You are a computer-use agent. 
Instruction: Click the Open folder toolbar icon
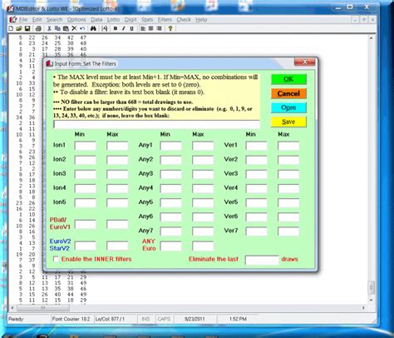pos(19,28)
